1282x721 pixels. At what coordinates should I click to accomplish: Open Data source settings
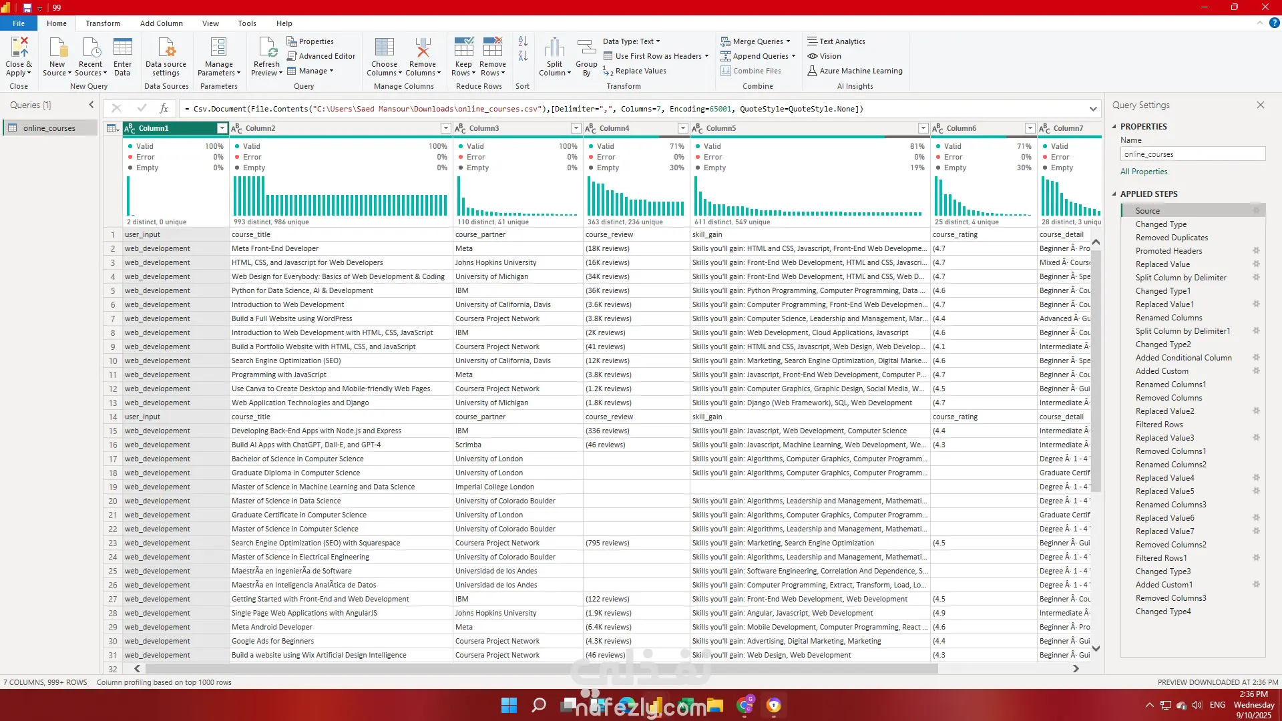(x=166, y=49)
